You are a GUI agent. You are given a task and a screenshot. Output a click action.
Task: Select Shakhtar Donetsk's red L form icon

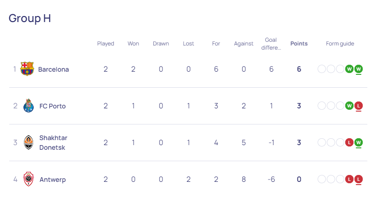pyautogui.click(x=349, y=142)
